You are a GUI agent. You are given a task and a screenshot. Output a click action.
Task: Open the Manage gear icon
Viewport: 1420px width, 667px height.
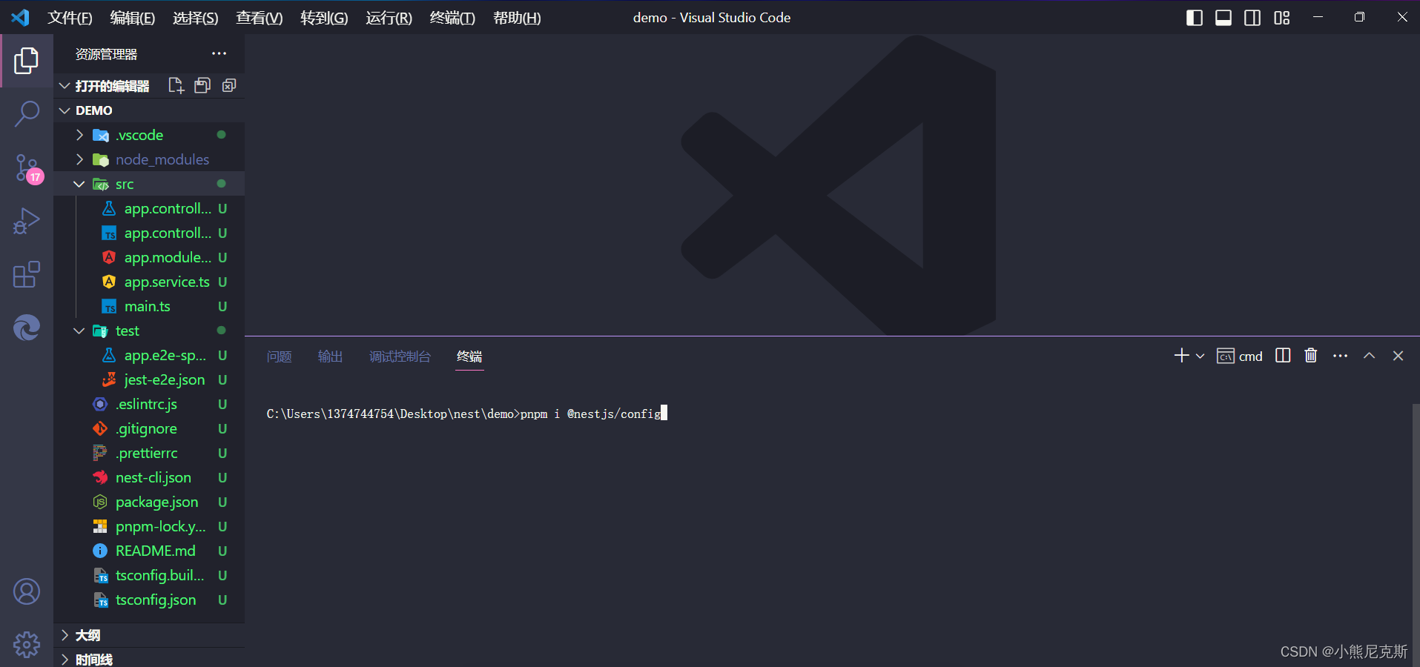click(27, 644)
